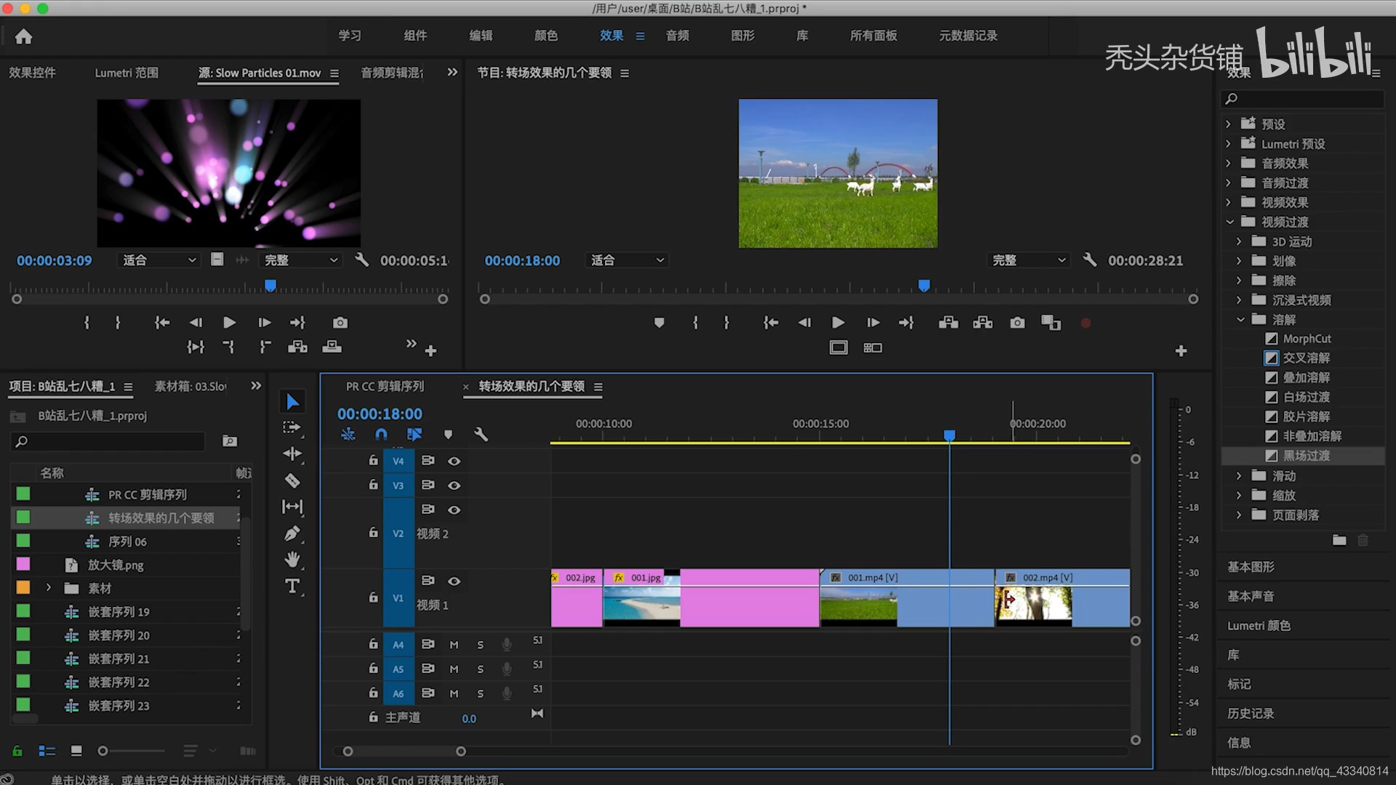1396x785 pixels.
Task: Select the 交叉溶解 transition effect
Action: coord(1306,358)
